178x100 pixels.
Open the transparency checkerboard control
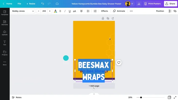pyautogui.click(x=170, y=11)
